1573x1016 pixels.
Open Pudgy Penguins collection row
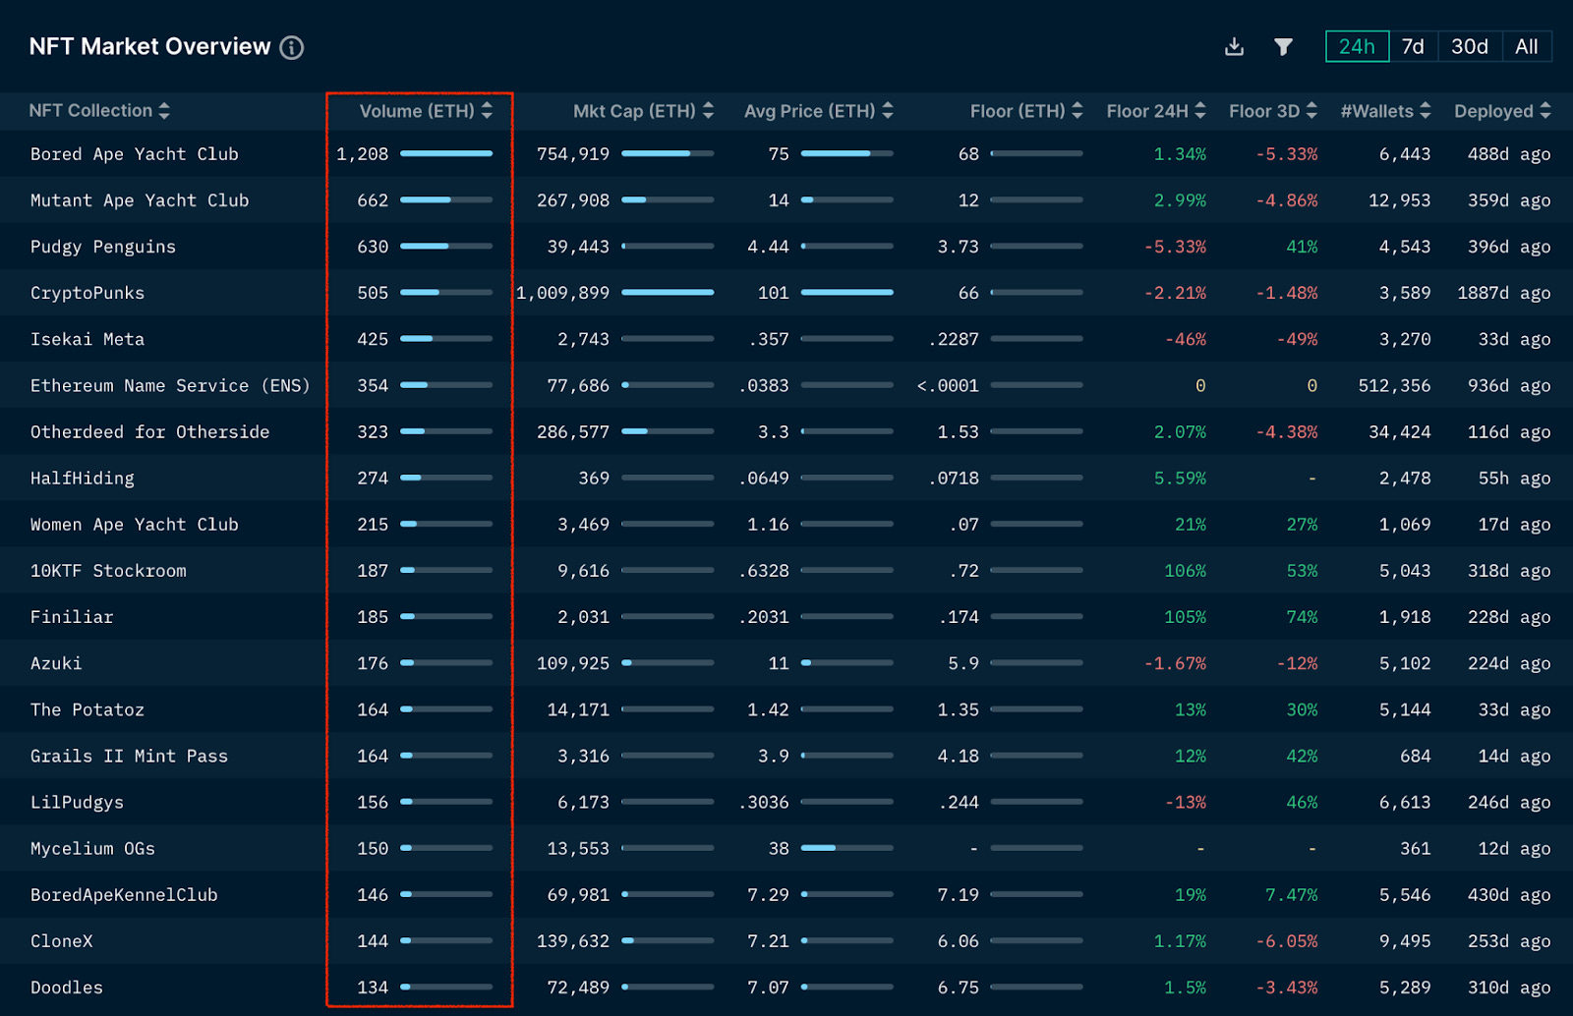[x=103, y=247]
